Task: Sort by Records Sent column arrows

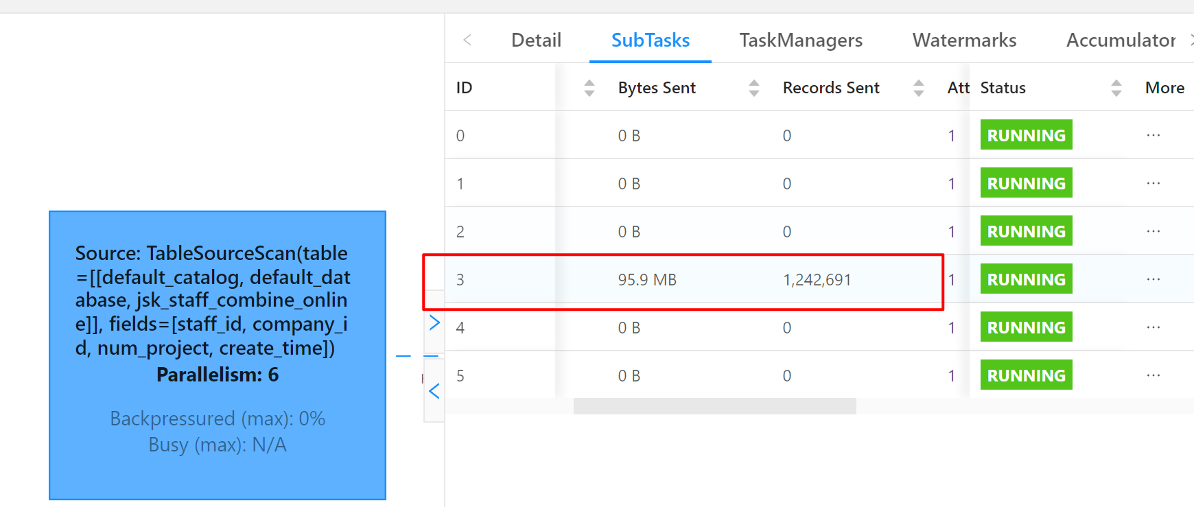Action: [x=918, y=88]
